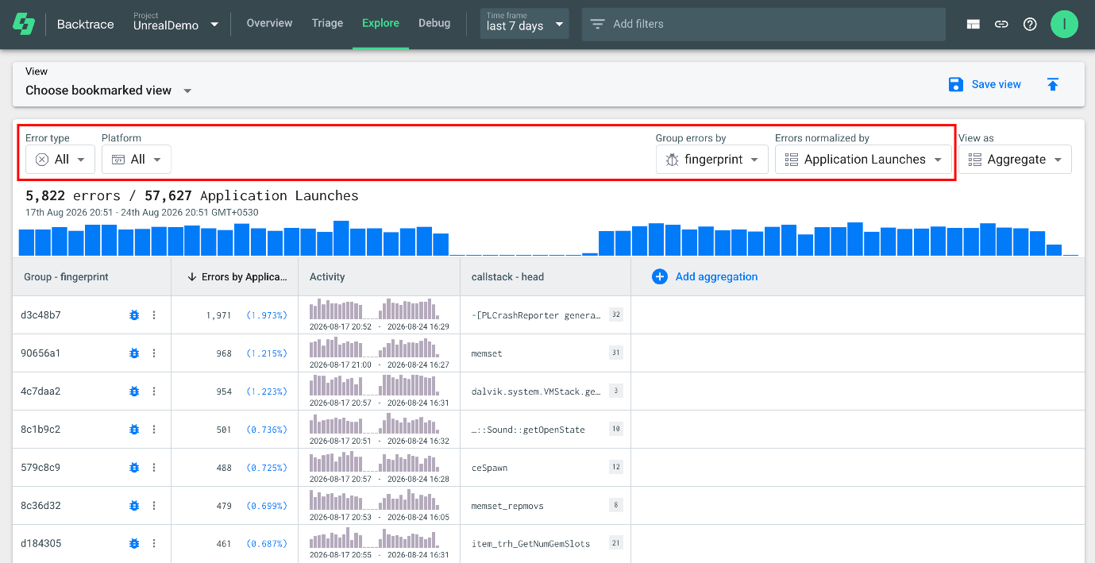Open the Time frame last 7 days dropdown

point(525,24)
